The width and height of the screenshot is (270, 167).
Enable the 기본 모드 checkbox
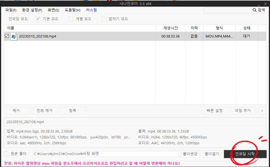[38, 19]
